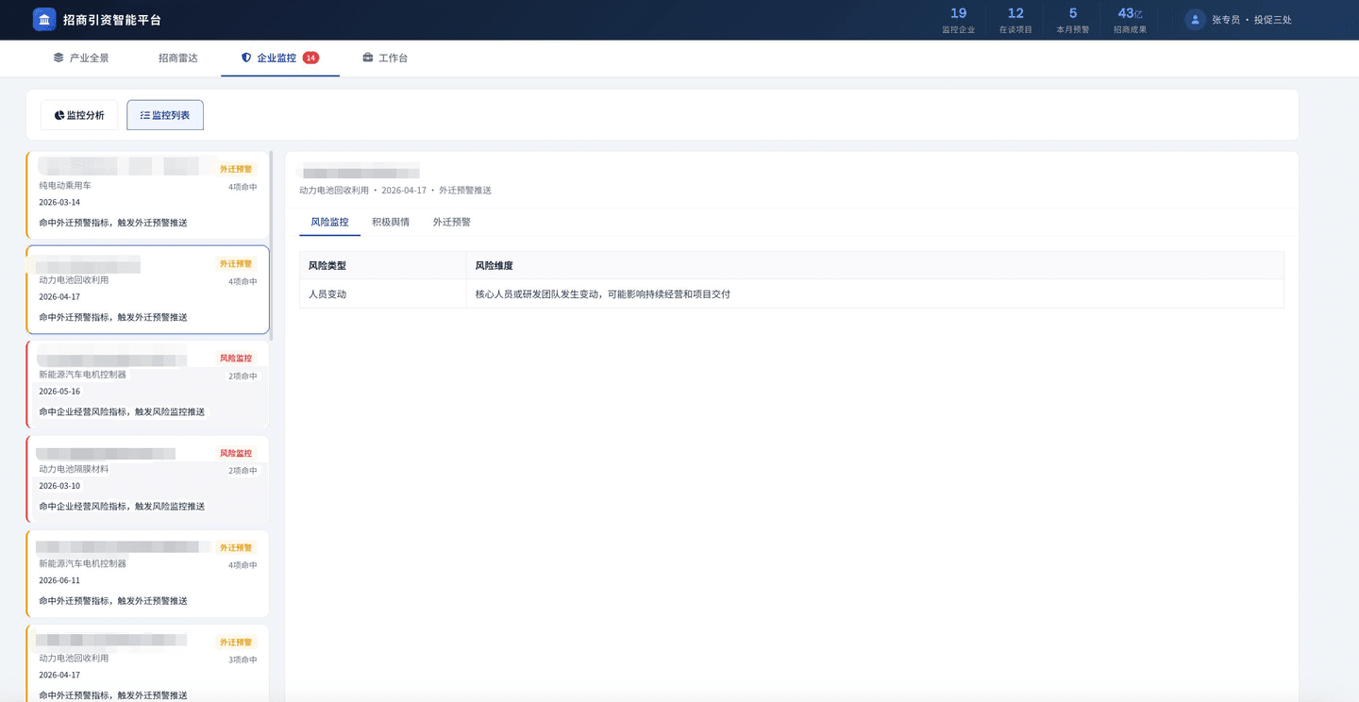Click the 核心人员或研发团队发生变动 description cell

(875, 294)
